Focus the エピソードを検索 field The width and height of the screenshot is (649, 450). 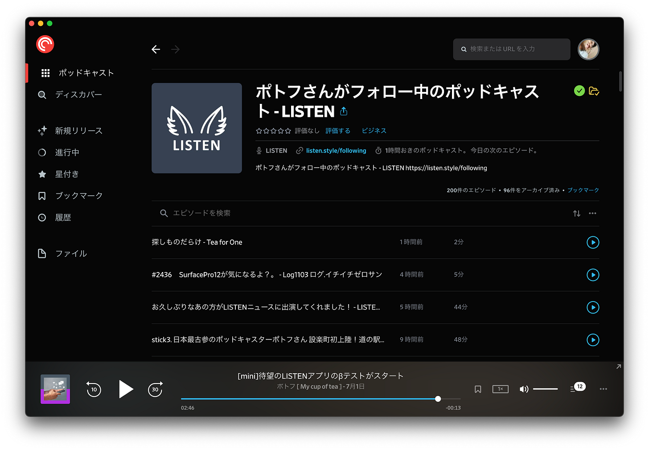[x=361, y=213]
